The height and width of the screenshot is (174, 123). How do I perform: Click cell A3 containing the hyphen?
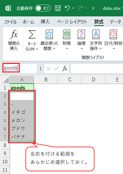click(22, 104)
